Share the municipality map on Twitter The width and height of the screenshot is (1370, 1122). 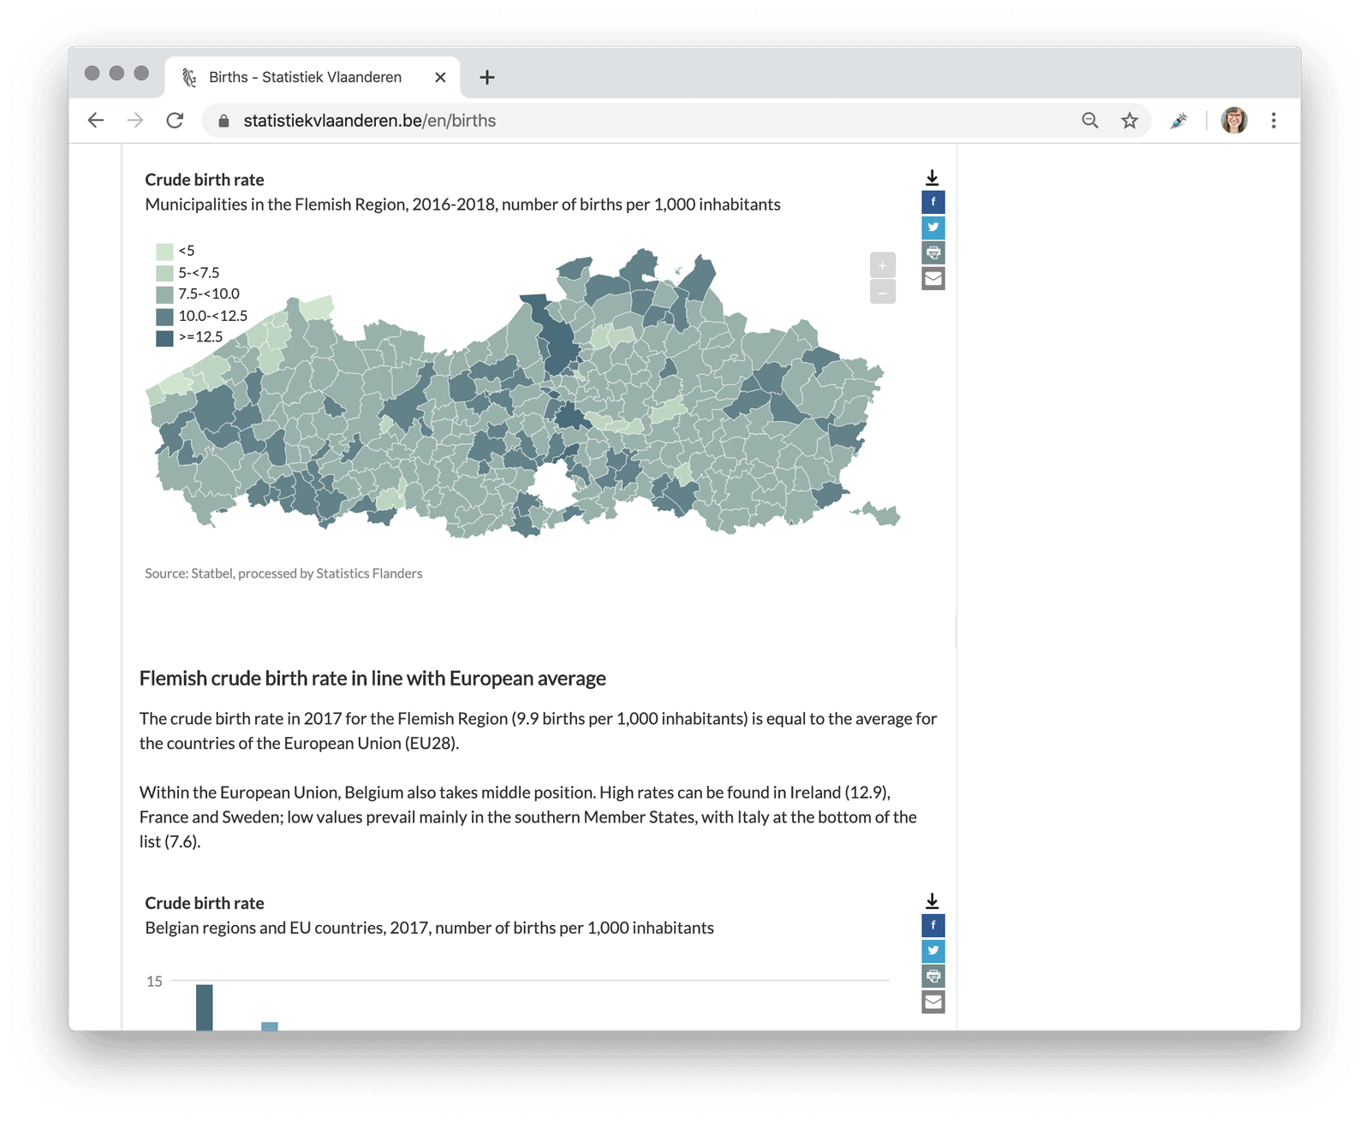pos(932,229)
